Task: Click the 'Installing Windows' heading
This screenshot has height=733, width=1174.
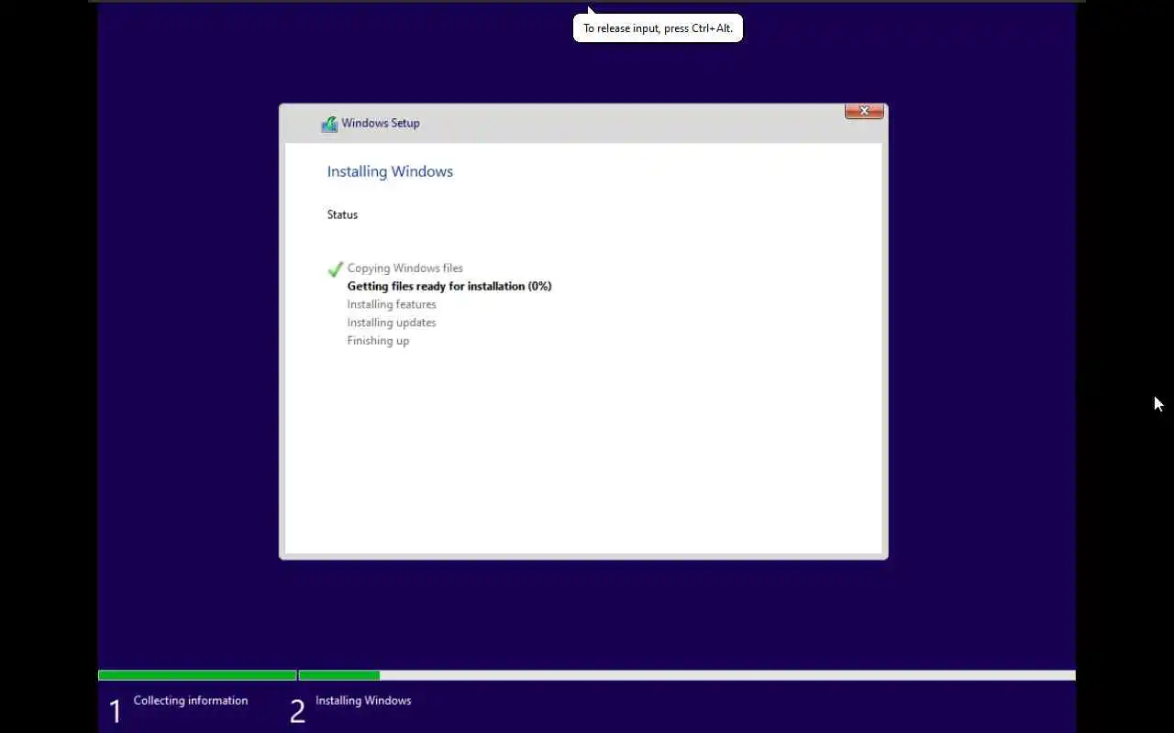Action: [x=390, y=171]
